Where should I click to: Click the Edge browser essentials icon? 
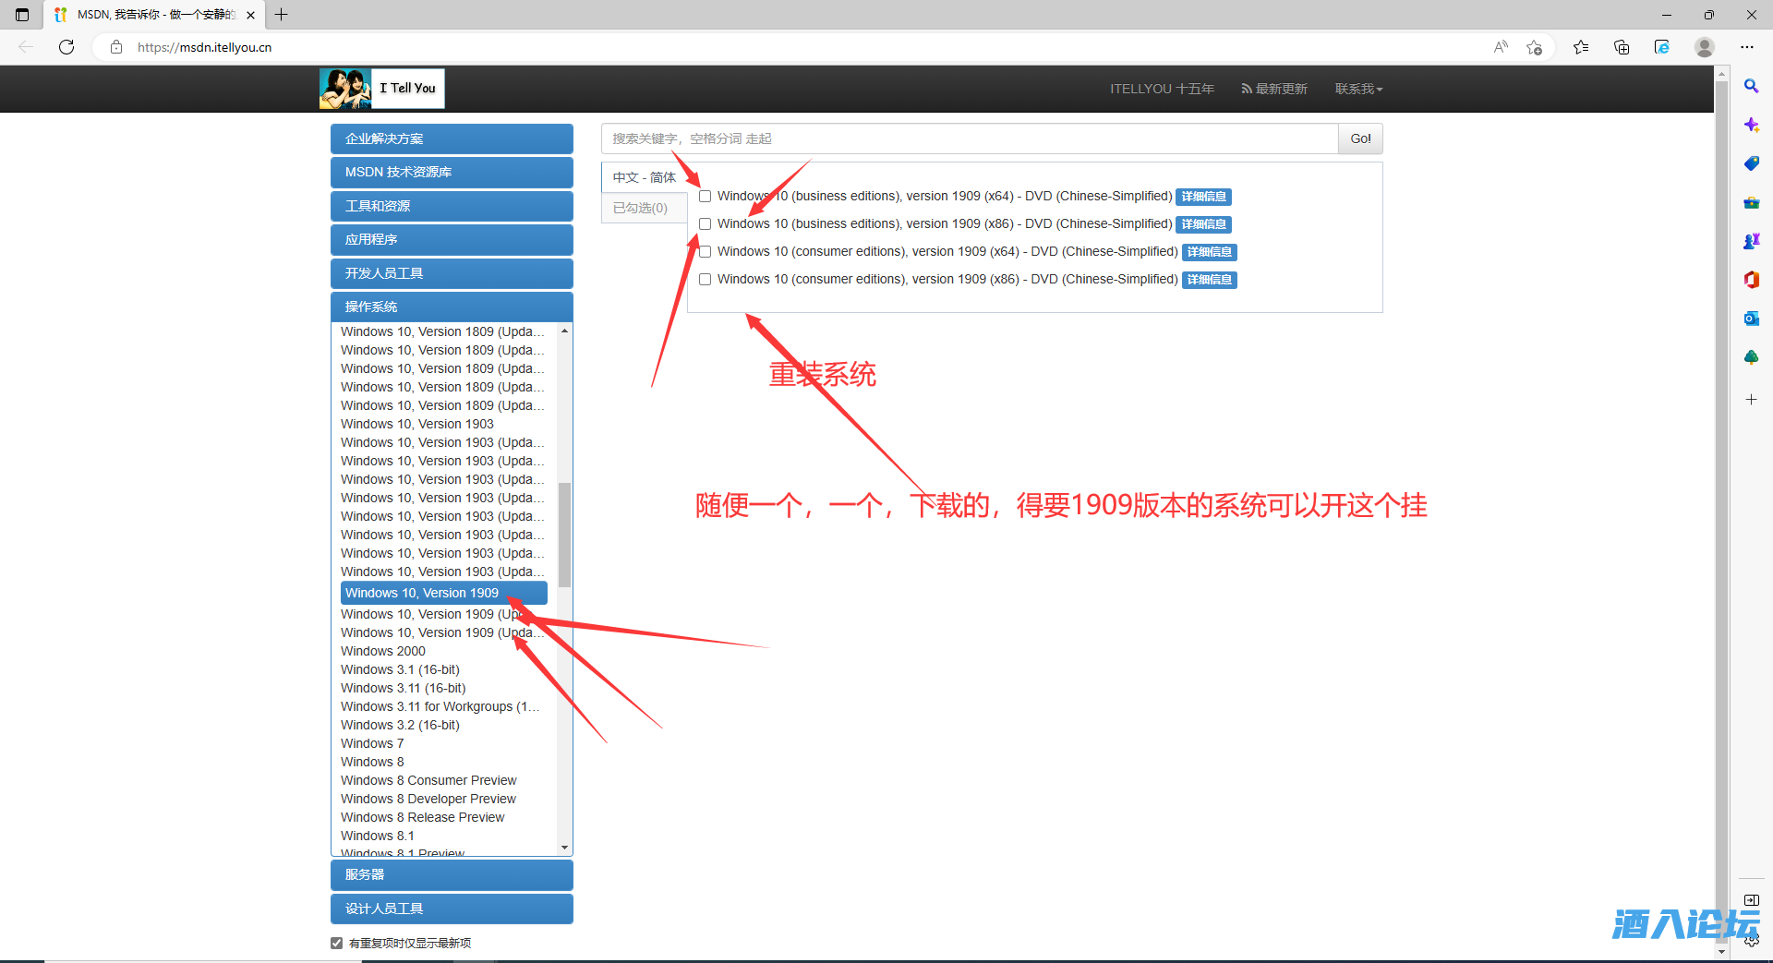1662,47
